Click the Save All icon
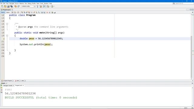194x109 pixels. (x=12, y=6)
